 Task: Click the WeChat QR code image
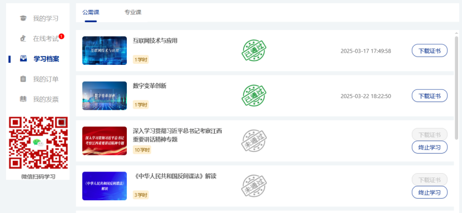point(38,143)
